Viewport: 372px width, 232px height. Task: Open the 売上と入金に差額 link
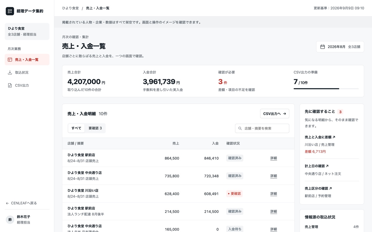point(320,137)
